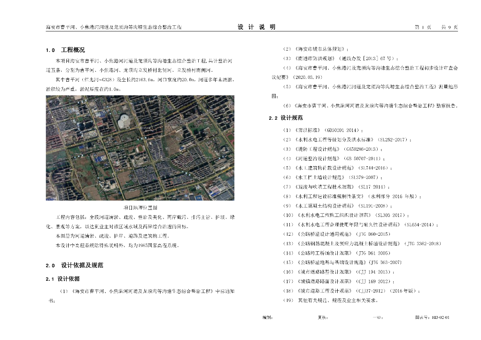Click the sentence '本图册为河道清淤、疏浚、护岸、道路及建筑物工程'
Image resolution: width=481 pixels, height=340 pixels.
112,236
